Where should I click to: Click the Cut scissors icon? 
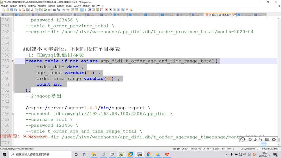32,10
